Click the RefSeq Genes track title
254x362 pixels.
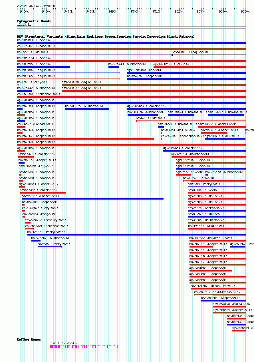coord(29,339)
